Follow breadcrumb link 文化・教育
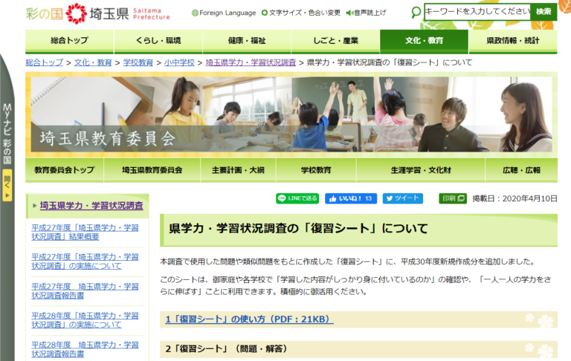The width and height of the screenshot is (571, 361). 93,62
